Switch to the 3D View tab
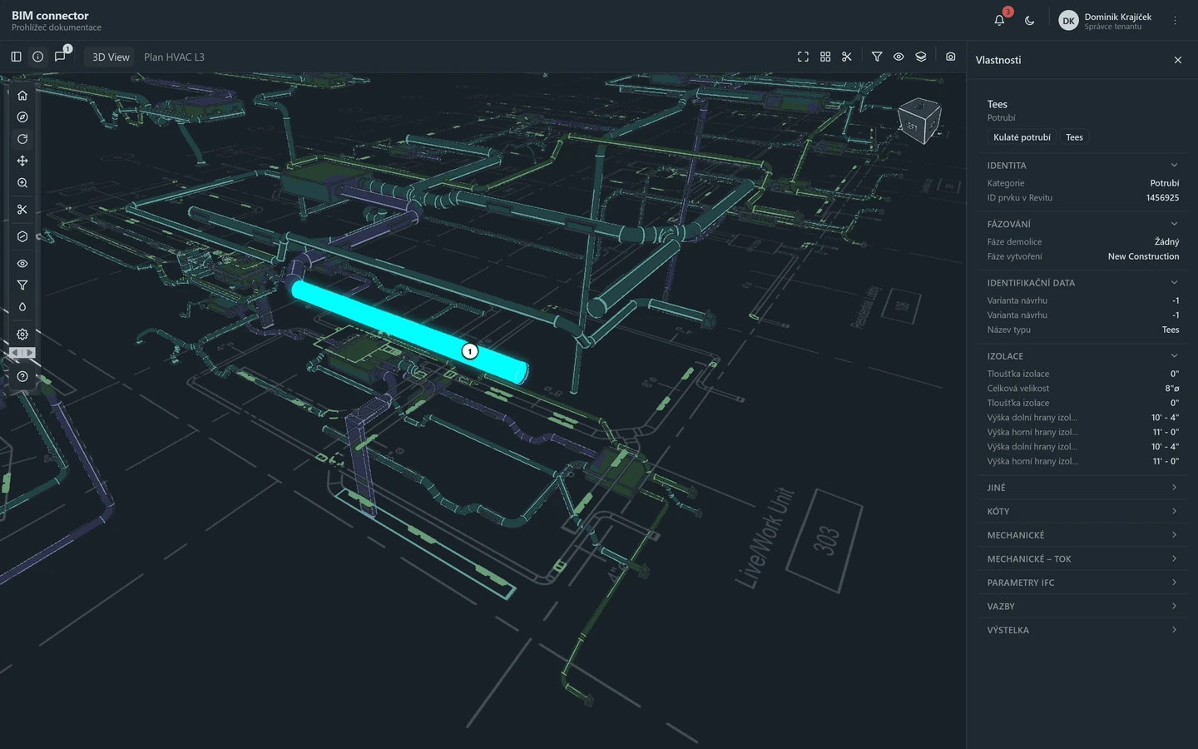 click(111, 57)
